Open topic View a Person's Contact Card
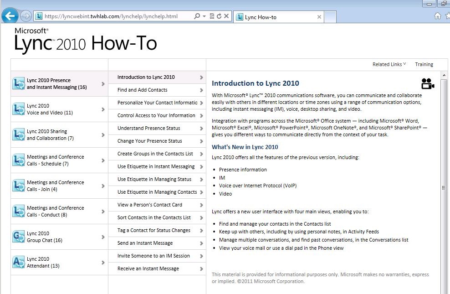The image size is (450, 294). [157, 205]
